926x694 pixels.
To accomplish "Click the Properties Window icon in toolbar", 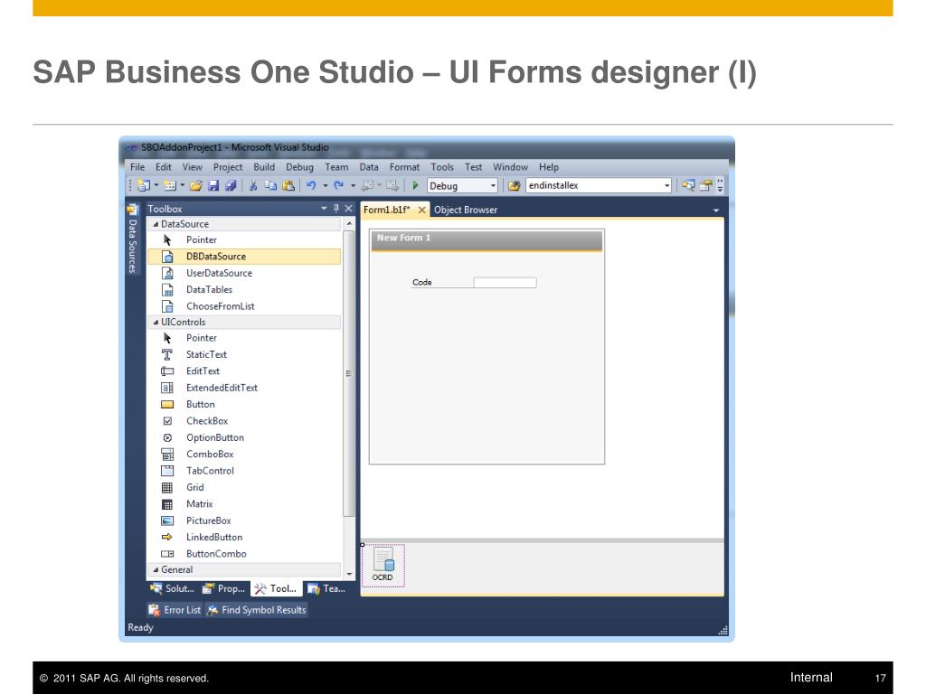I will tap(705, 185).
